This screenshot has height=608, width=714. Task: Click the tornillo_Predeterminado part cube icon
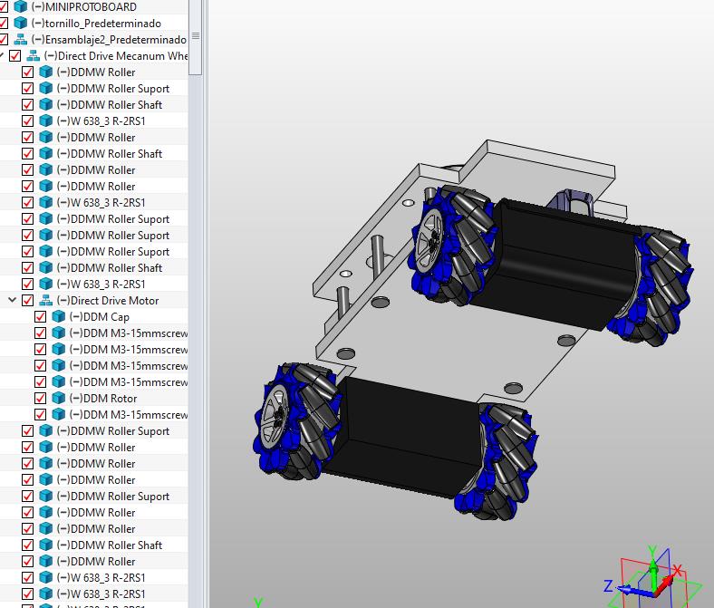[21, 23]
